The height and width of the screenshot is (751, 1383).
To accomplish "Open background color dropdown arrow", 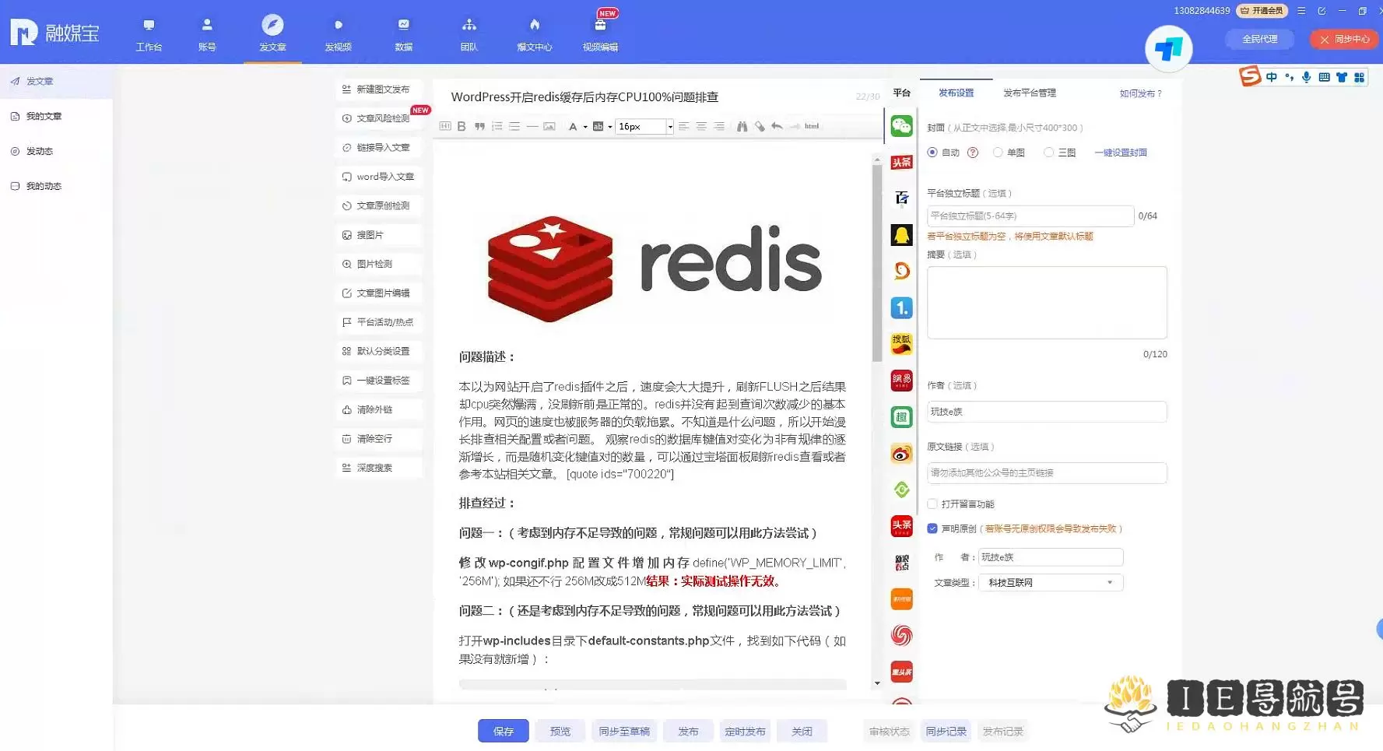I will click(610, 127).
